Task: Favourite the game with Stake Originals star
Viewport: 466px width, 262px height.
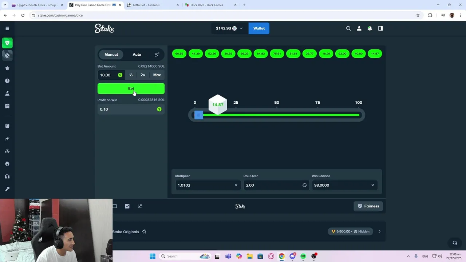Action: point(144,231)
